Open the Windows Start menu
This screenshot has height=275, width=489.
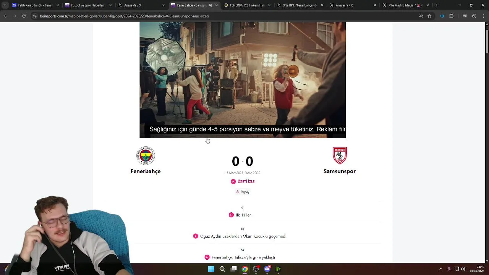pyautogui.click(x=211, y=269)
